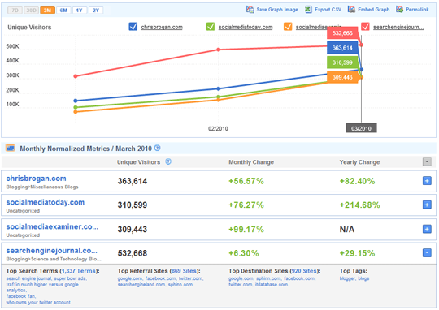Click the Yearly Change column header
This screenshot has height=310, width=439.
[359, 162]
